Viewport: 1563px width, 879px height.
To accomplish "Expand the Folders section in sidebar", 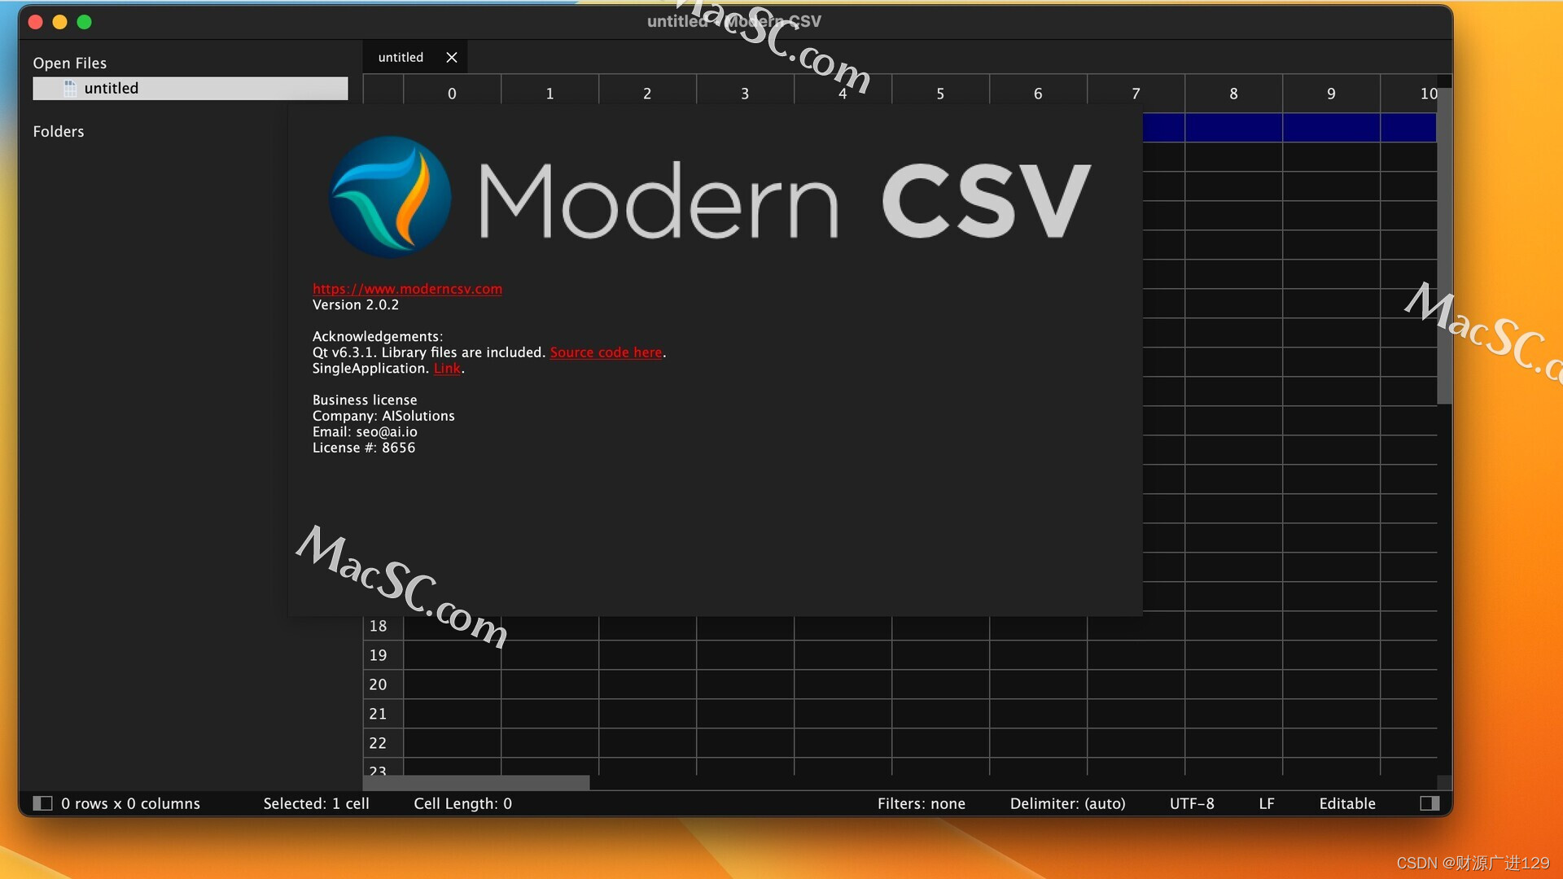I will [58, 130].
